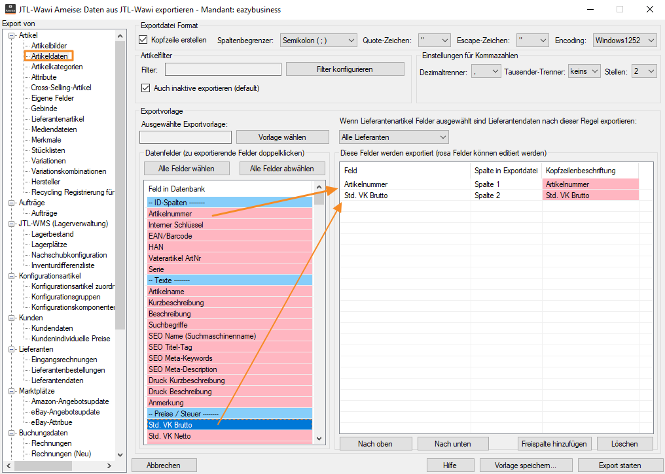Select Lagerbestand in the tree

[x=52, y=234]
